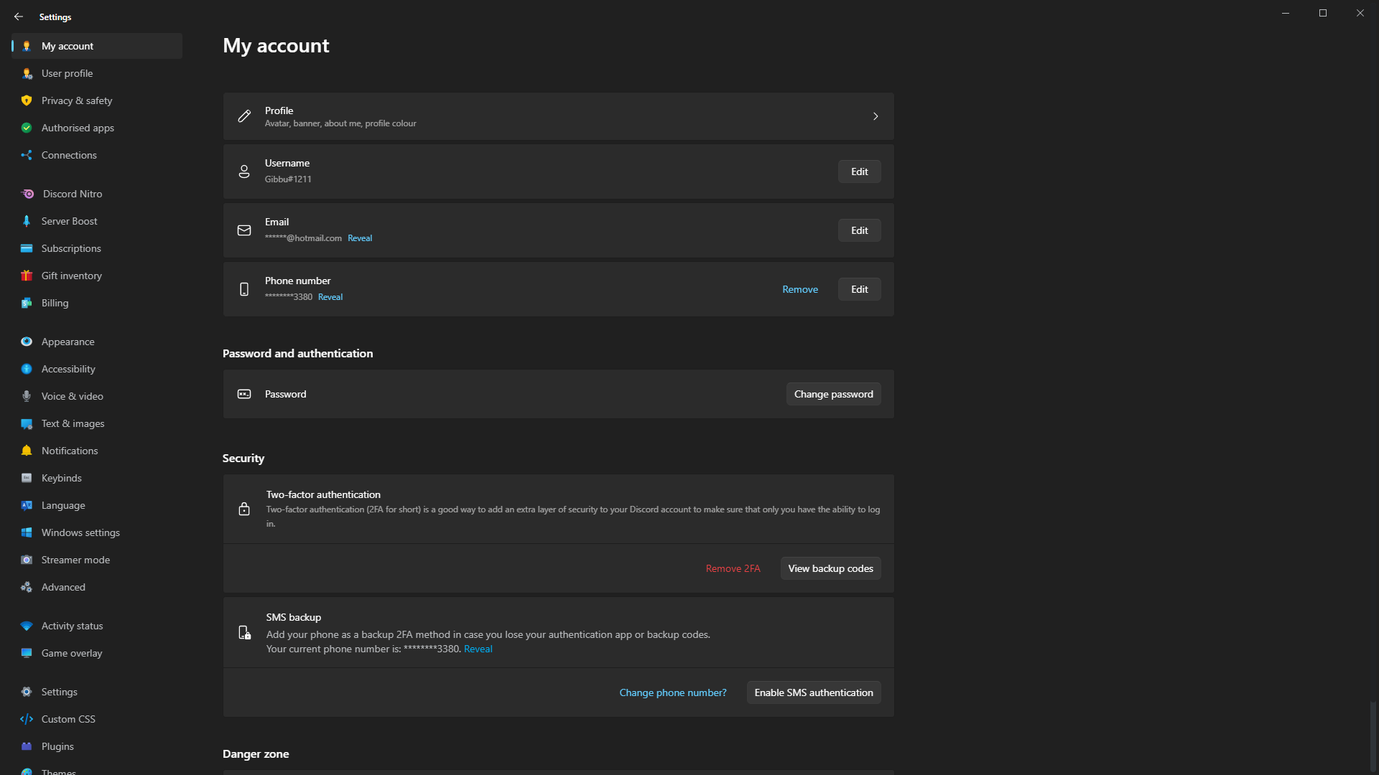Open the Profile settings section
The height and width of the screenshot is (775, 1379).
558,116
